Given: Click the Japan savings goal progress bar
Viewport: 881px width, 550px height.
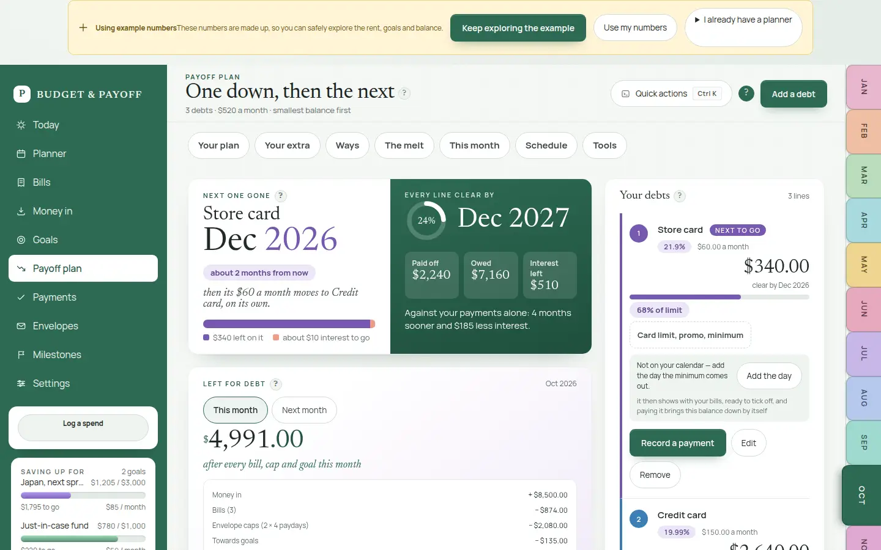Looking at the screenshot, I should (x=83, y=496).
